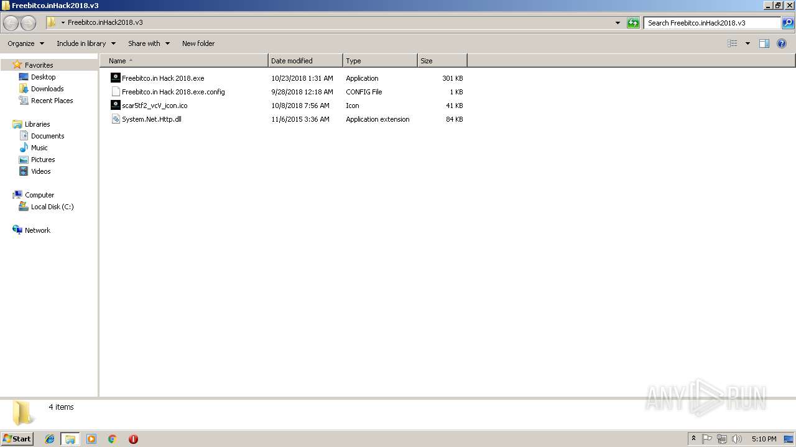
Task: Select Computer in the navigation pane
Action: pos(39,195)
